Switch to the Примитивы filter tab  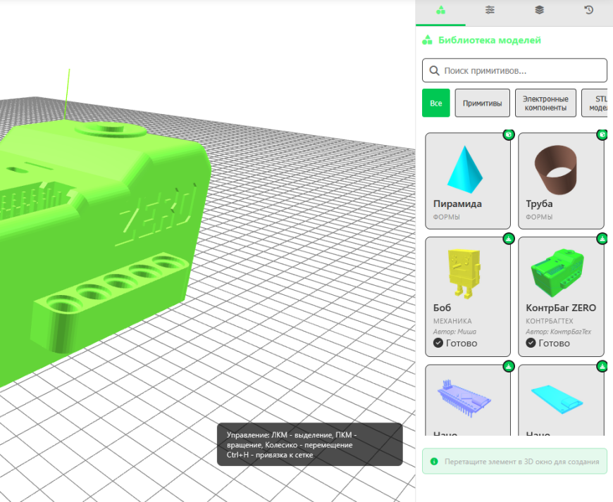pos(482,102)
